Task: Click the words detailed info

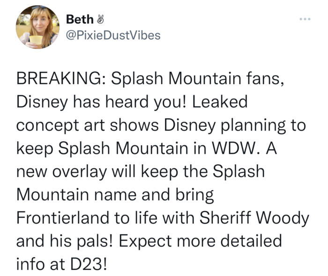Action: [x=149, y=253]
